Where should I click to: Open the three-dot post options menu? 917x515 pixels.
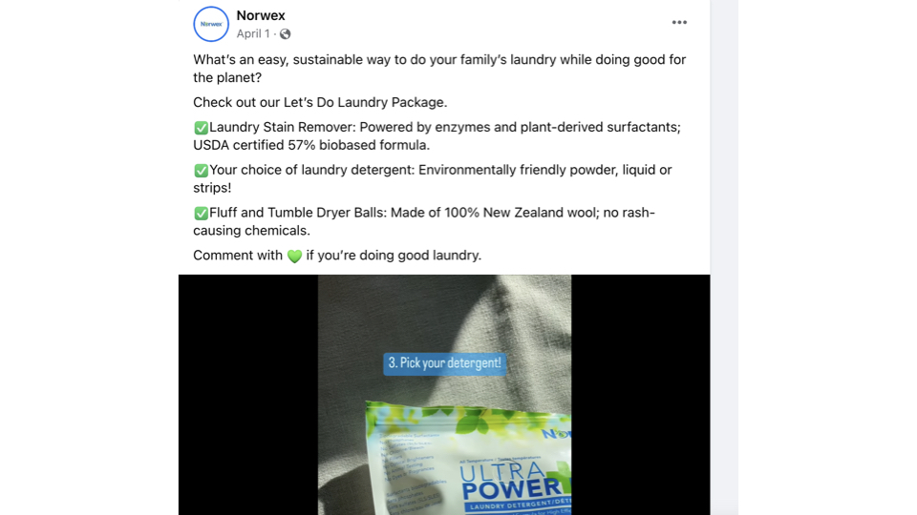[x=679, y=22]
